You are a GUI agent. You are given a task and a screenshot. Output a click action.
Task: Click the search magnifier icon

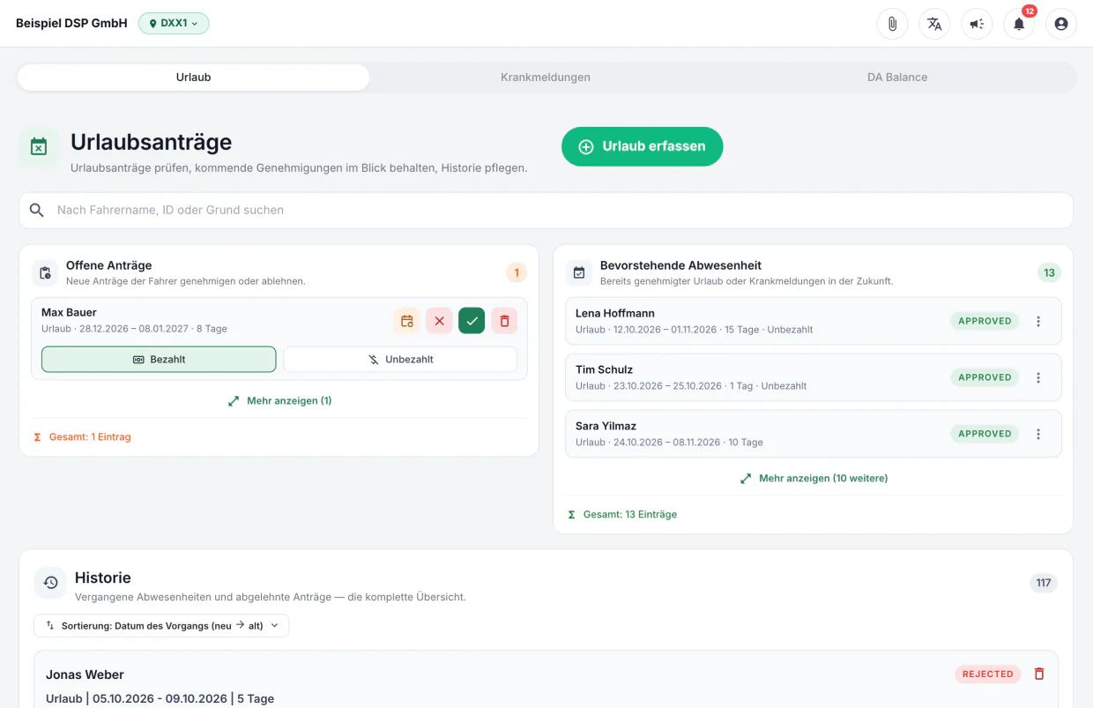coord(37,210)
